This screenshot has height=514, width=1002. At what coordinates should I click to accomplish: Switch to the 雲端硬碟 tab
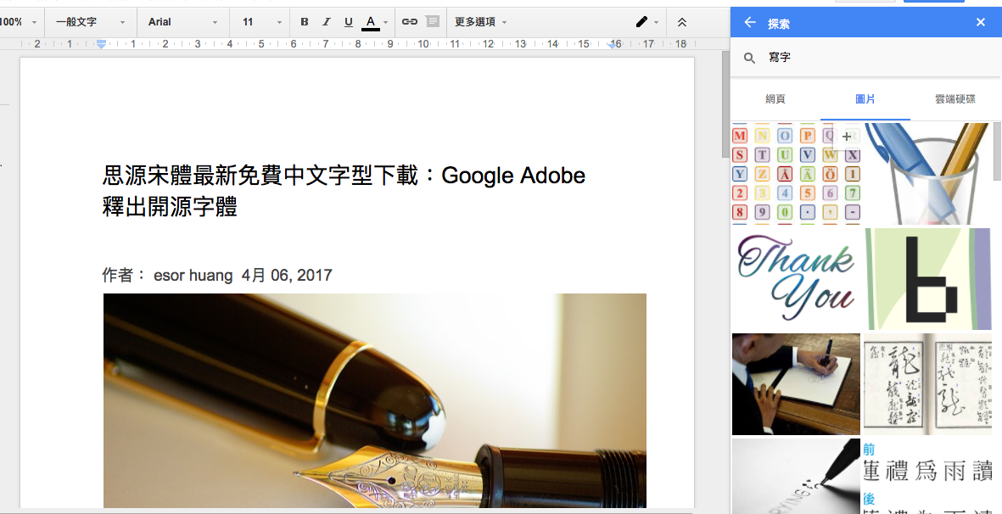pyautogui.click(x=954, y=99)
